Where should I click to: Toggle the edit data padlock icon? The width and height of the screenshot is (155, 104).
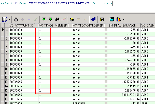click(16, 19)
